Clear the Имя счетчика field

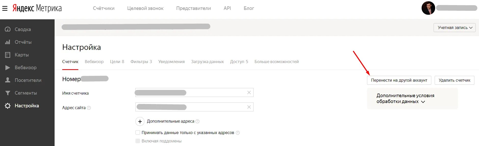249,93
